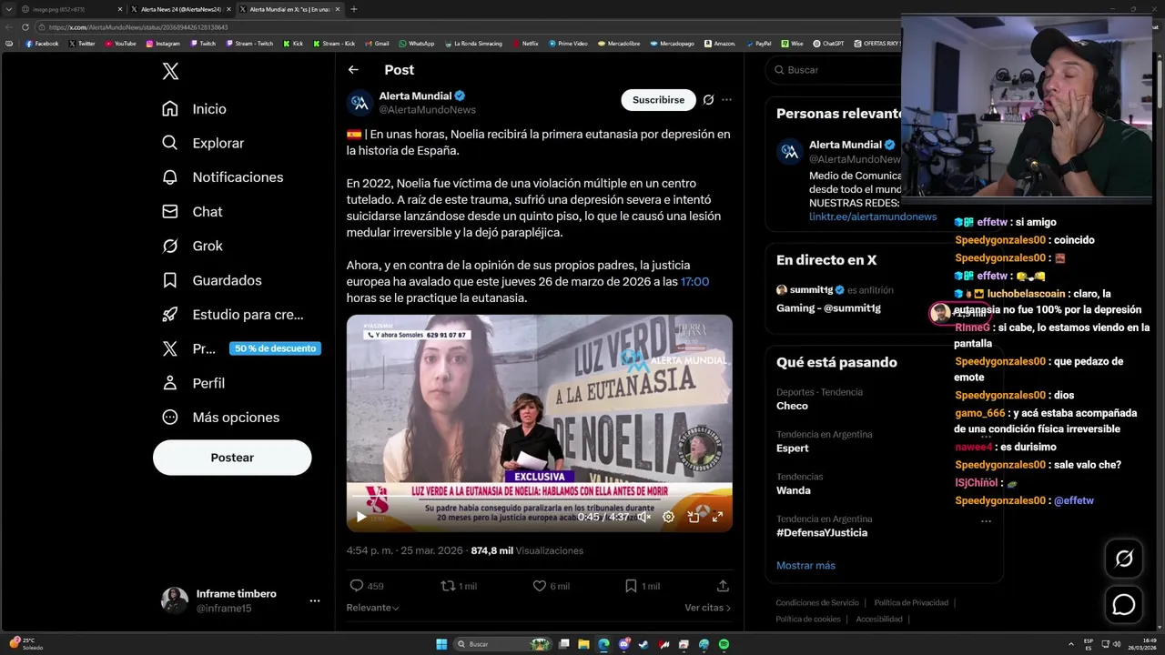
Task: Open Perfil in the sidebar
Action: [193, 383]
